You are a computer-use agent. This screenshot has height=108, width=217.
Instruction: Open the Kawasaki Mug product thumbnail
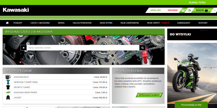8,77
